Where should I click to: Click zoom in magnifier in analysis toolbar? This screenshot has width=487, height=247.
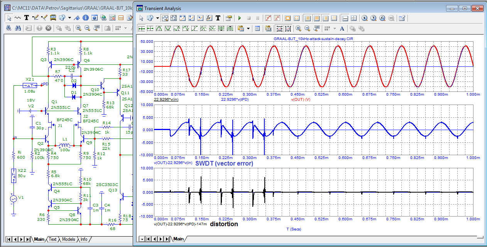(298, 28)
